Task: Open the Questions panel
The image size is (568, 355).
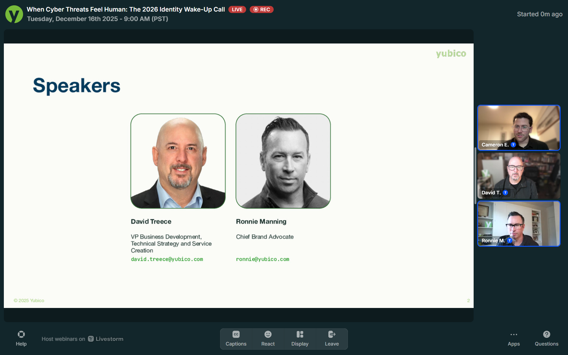Action: pyautogui.click(x=546, y=339)
